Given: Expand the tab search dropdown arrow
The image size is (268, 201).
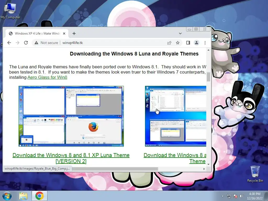Looking at the screenshot, I should pyautogui.click(x=180, y=33).
